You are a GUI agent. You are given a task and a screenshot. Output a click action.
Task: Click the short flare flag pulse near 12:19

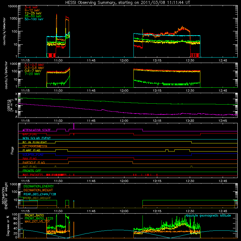click(x=167, y=150)
